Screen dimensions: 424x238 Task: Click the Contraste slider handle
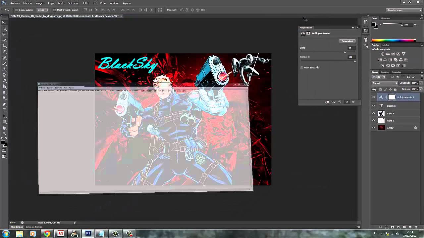coord(355,61)
